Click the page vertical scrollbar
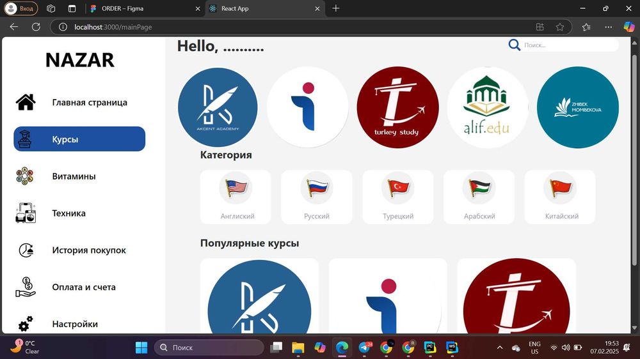The width and height of the screenshot is (640, 359). click(634, 159)
